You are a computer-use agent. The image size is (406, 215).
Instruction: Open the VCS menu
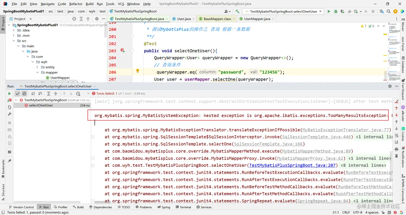coord(121,4)
